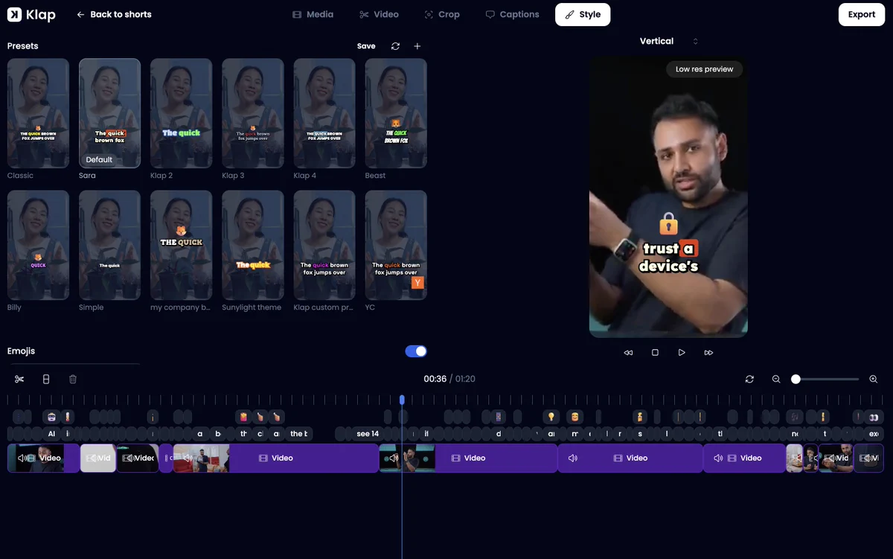This screenshot has height=559, width=893.
Task: Zoom out the timeline
Action: pyautogui.click(x=776, y=379)
